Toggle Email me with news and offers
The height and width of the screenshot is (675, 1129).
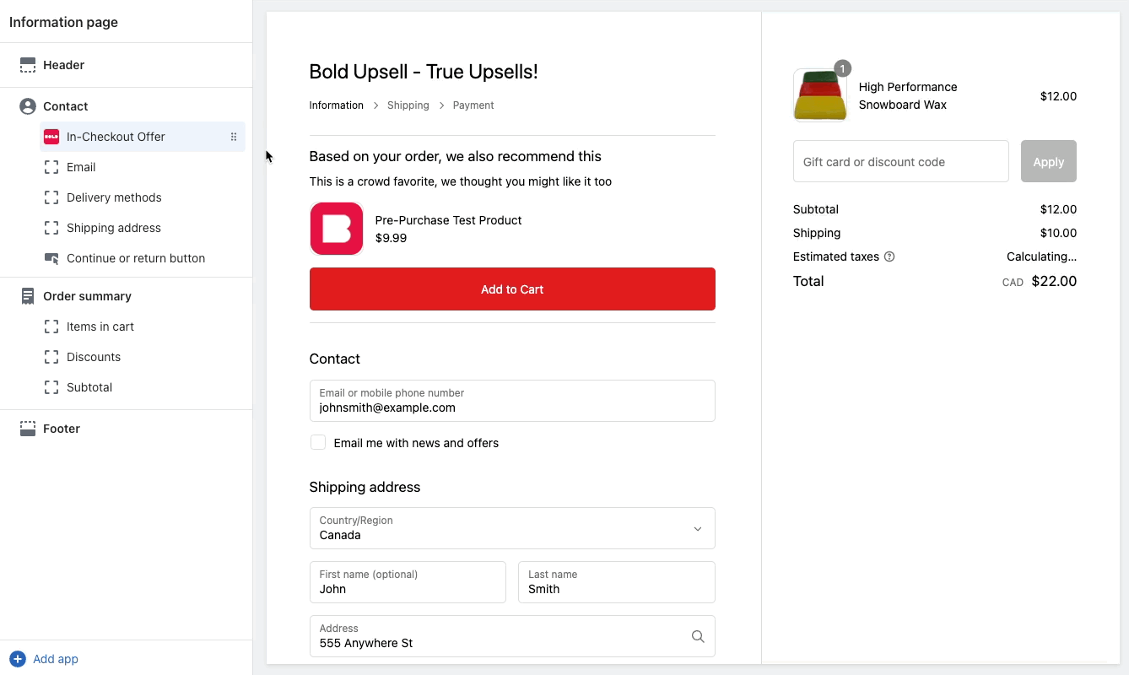point(318,443)
